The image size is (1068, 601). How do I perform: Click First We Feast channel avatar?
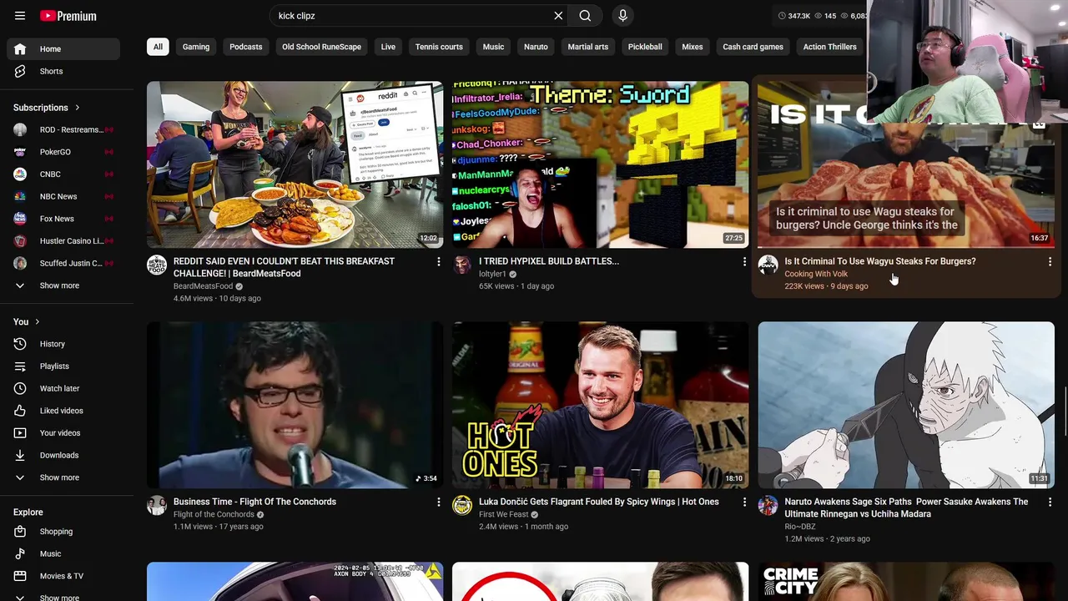(x=462, y=506)
